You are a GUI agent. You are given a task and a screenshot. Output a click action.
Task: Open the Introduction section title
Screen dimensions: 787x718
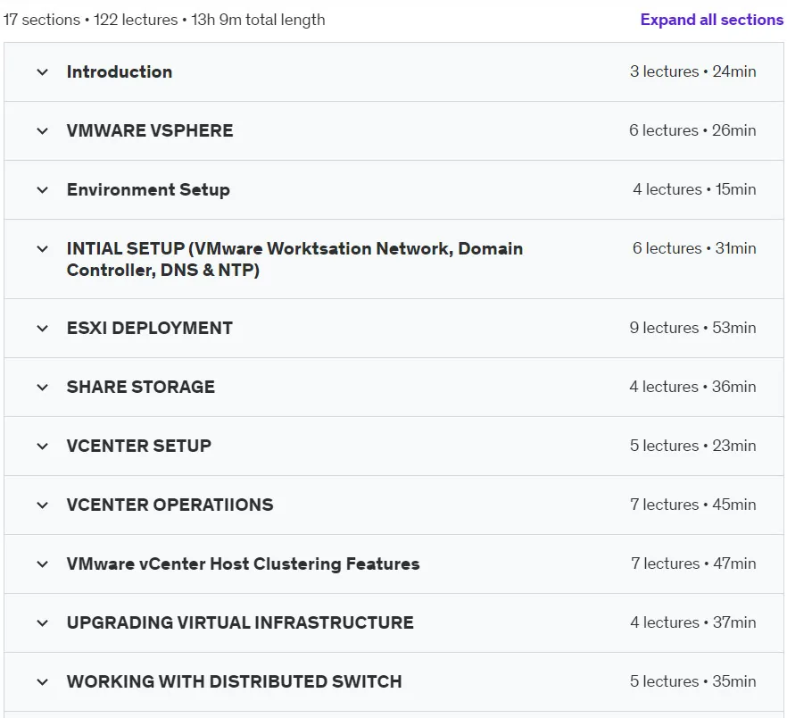(120, 71)
